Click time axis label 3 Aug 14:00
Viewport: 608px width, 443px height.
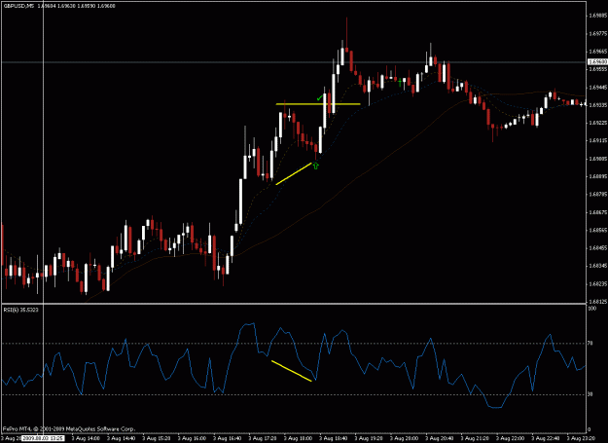86,438
